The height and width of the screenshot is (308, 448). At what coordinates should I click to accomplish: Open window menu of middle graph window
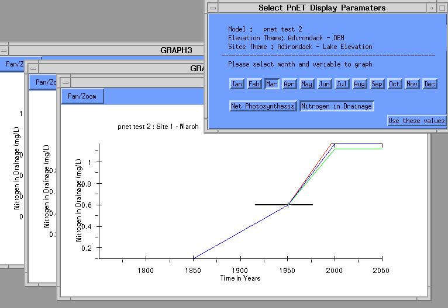pos(33,68)
